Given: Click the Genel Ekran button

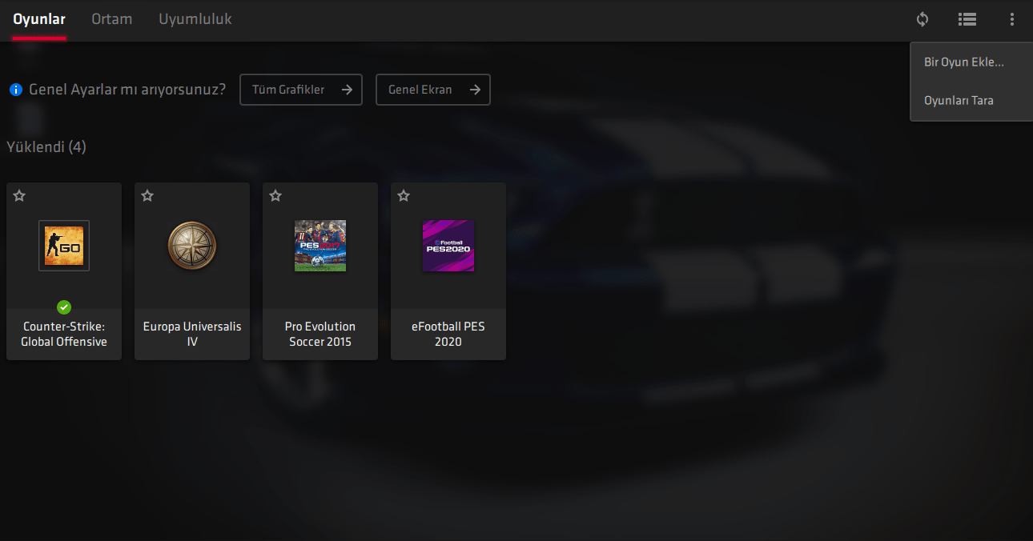Looking at the screenshot, I should (433, 90).
